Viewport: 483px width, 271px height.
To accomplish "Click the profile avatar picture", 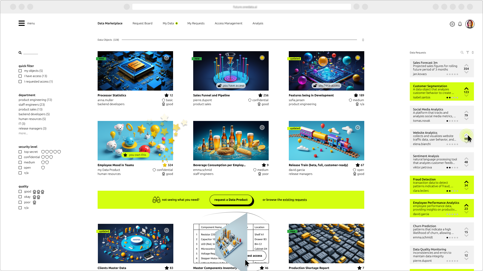I will pyautogui.click(x=470, y=24).
